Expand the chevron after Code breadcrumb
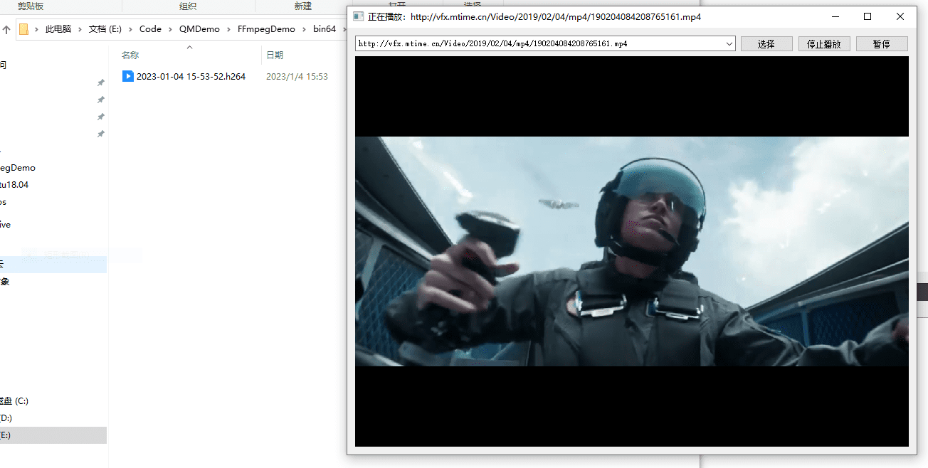 170,29
